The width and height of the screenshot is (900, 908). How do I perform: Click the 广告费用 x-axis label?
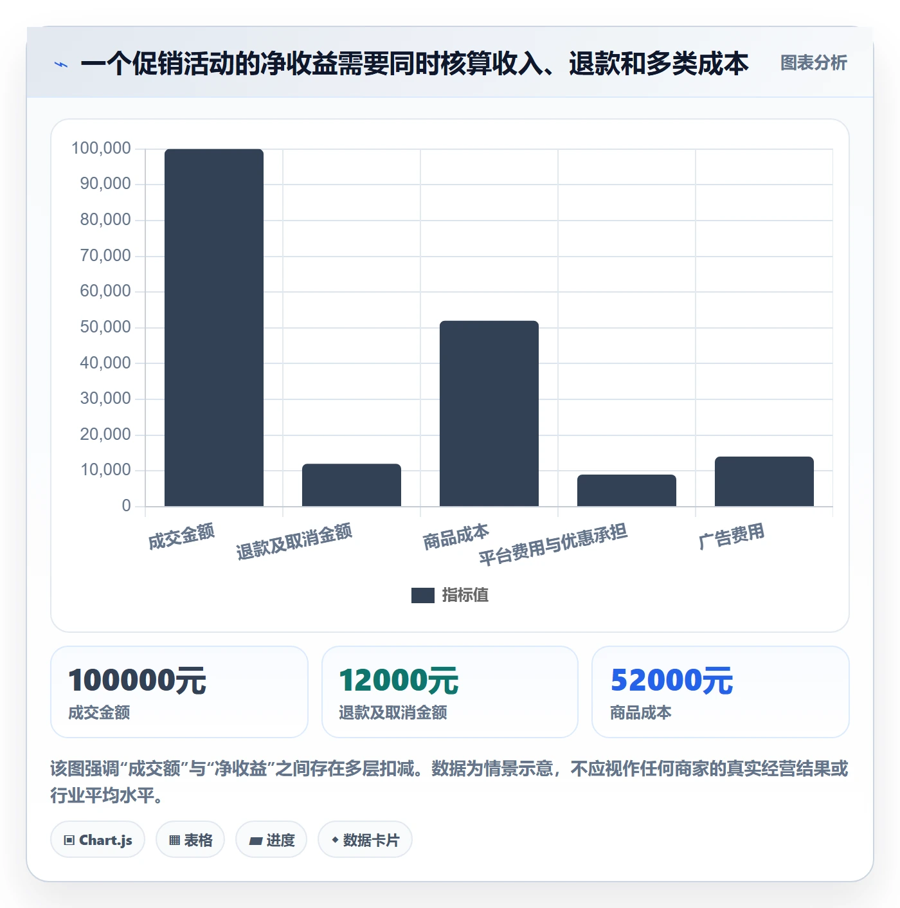[731, 537]
